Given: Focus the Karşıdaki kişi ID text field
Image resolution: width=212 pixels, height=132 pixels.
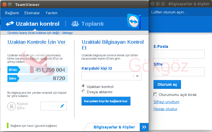Looking at the screenshot, I should point(107,76).
